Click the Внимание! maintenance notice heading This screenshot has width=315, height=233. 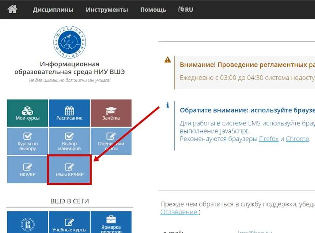[247, 65]
